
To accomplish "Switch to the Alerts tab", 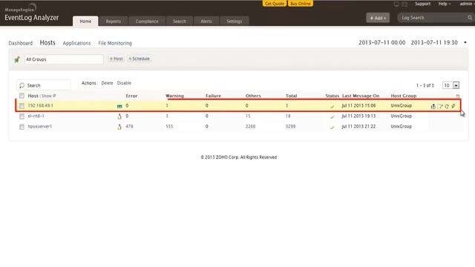I will (206, 22).
